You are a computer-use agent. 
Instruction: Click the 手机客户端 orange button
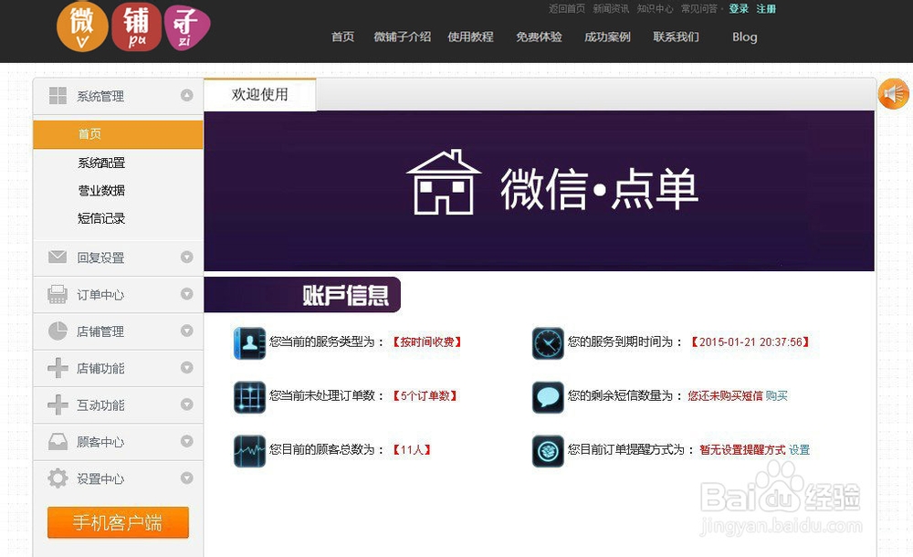pos(118,522)
